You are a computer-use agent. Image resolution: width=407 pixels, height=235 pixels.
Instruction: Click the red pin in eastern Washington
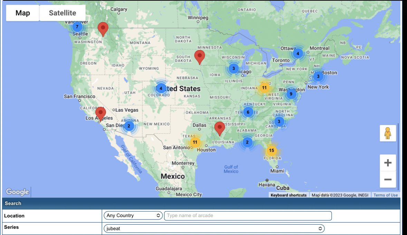click(x=103, y=28)
